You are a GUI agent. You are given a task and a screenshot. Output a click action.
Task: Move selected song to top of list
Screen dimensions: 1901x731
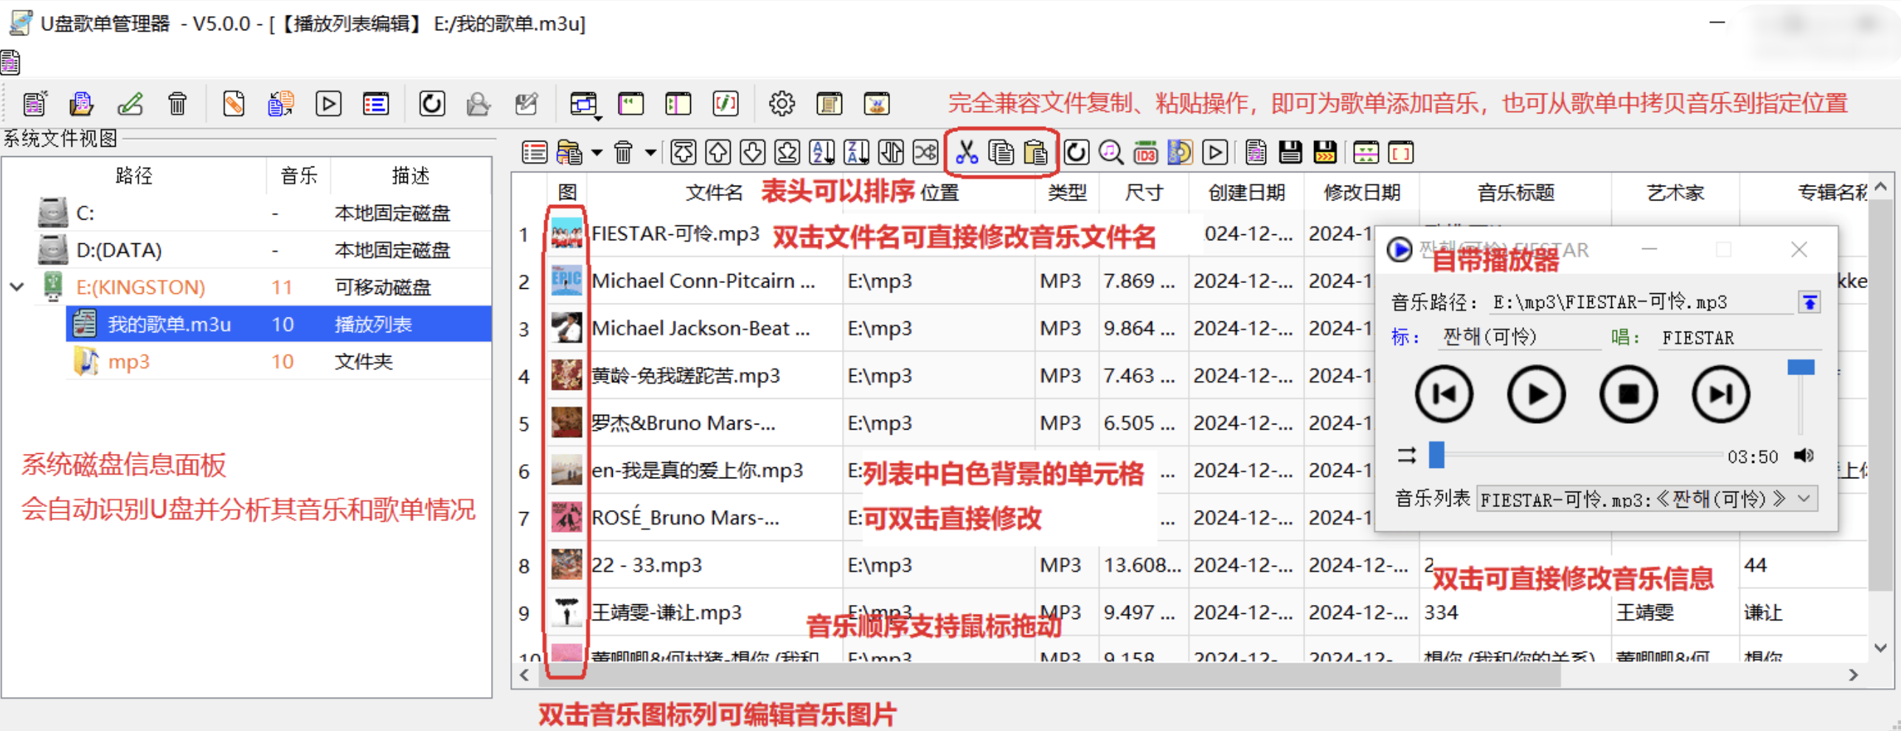684,152
